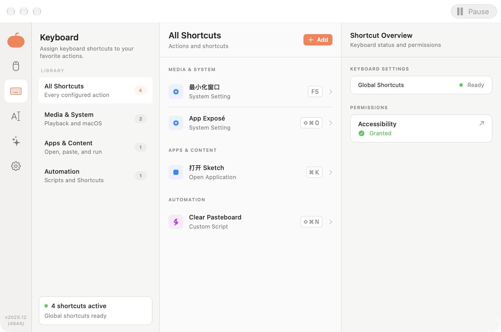Open Accessibility settings via arrow icon

tap(482, 123)
